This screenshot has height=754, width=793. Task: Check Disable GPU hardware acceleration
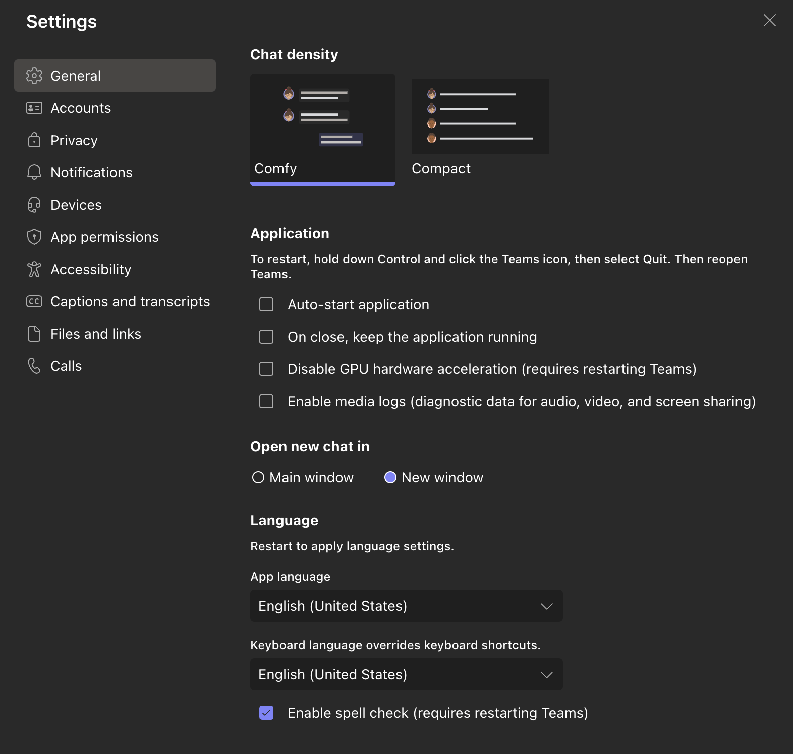(x=266, y=369)
